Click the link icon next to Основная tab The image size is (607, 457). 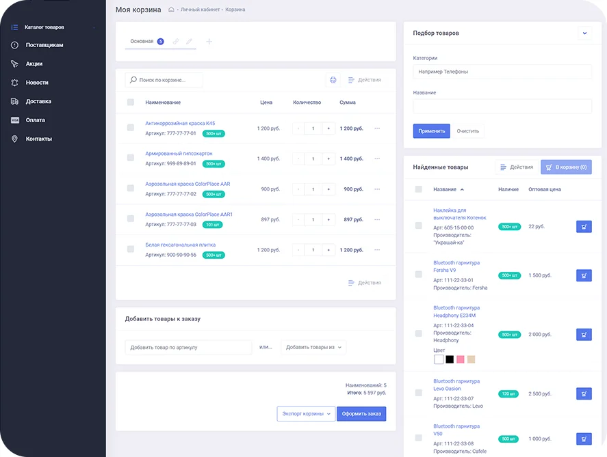[x=176, y=42]
